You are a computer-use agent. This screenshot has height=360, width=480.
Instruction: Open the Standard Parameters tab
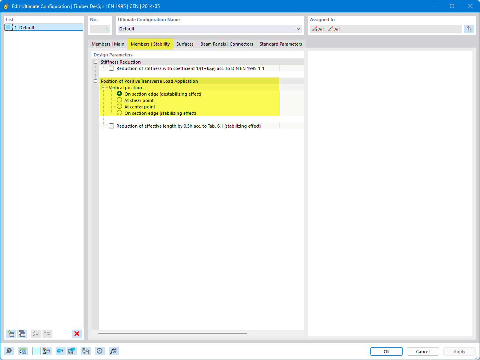[x=281, y=44]
